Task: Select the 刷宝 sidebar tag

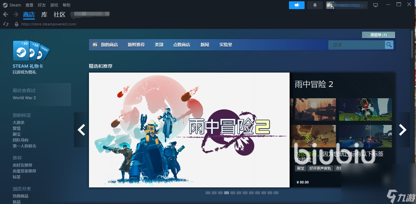Action: pyautogui.click(x=17, y=134)
